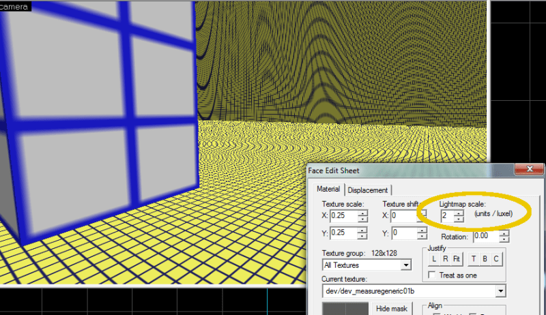Click the current texture preview thumbnail
Image resolution: width=546 pixels, height=315 pixels.
[345, 309]
